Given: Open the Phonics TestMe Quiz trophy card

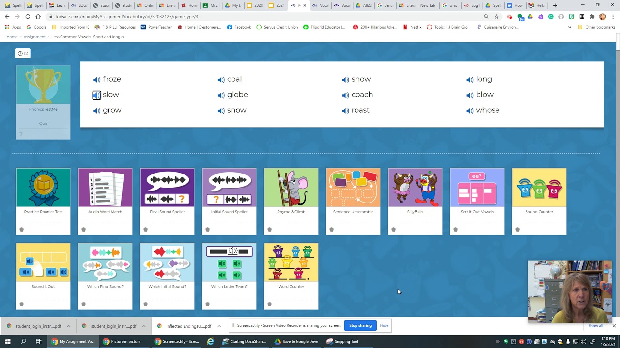Looking at the screenshot, I should click(x=43, y=102).
